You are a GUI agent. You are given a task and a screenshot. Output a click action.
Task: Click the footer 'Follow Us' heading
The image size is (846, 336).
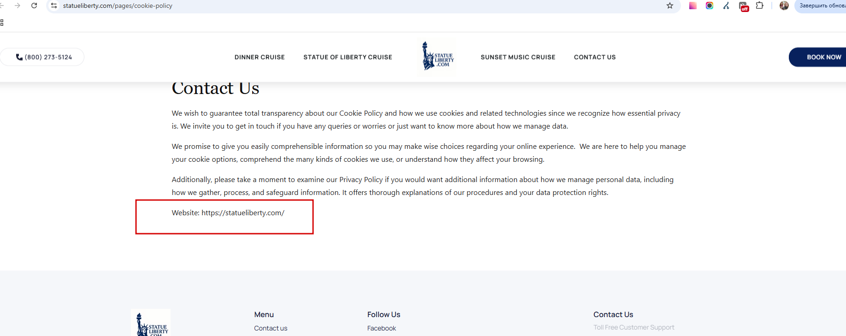384,314
